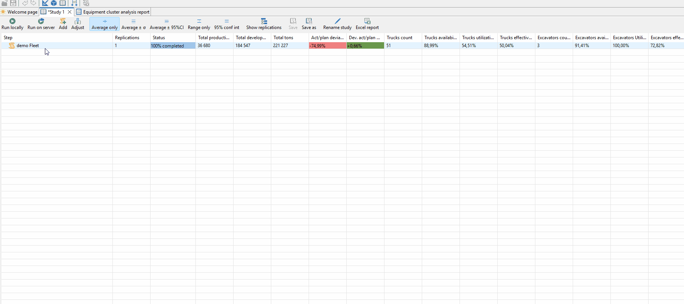The image size is (684, 304).
Task: Click the floppy disk save icon
Action: coord(13,3)
